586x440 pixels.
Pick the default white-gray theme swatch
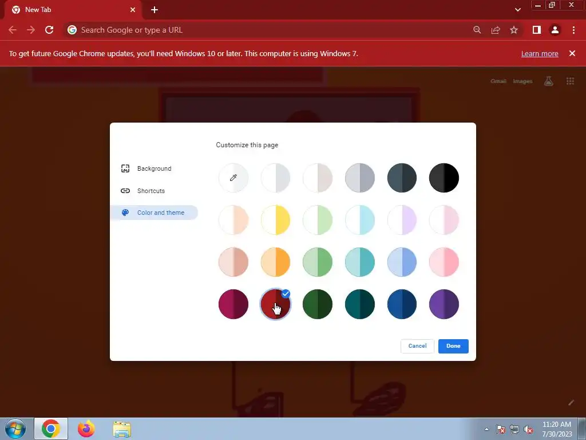coord(275,178)
